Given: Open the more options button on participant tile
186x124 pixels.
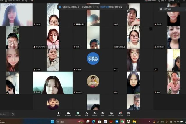Looking at the screenshot, I should [x=151, y=29].
